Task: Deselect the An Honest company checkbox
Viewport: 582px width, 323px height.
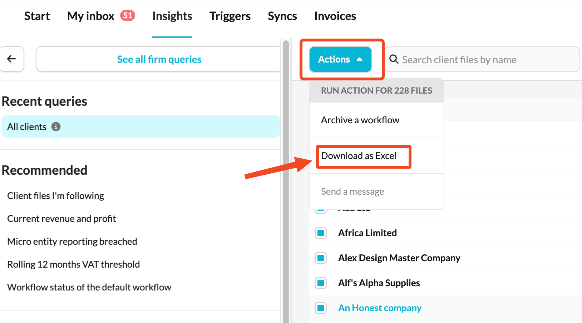Action: 321,308
